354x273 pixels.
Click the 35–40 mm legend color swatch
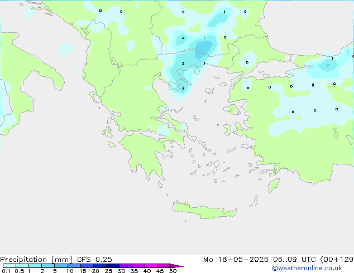(x=138, y=266)
